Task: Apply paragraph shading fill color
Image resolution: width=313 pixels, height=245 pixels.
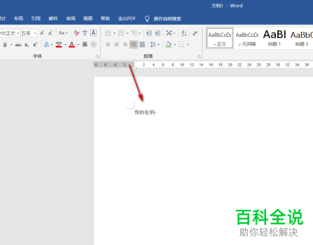Action: [x=168, y=44]
